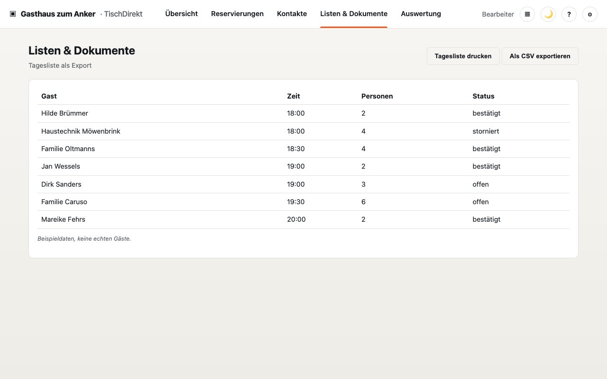This screenshot has width=607, height=379.
Task: Select the Familie Oltmanns row name
Action: point(68,149)
